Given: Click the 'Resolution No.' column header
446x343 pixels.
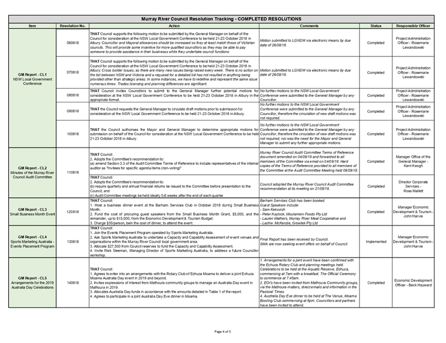Looking at the screenshot, I should (x=73, y=26).
